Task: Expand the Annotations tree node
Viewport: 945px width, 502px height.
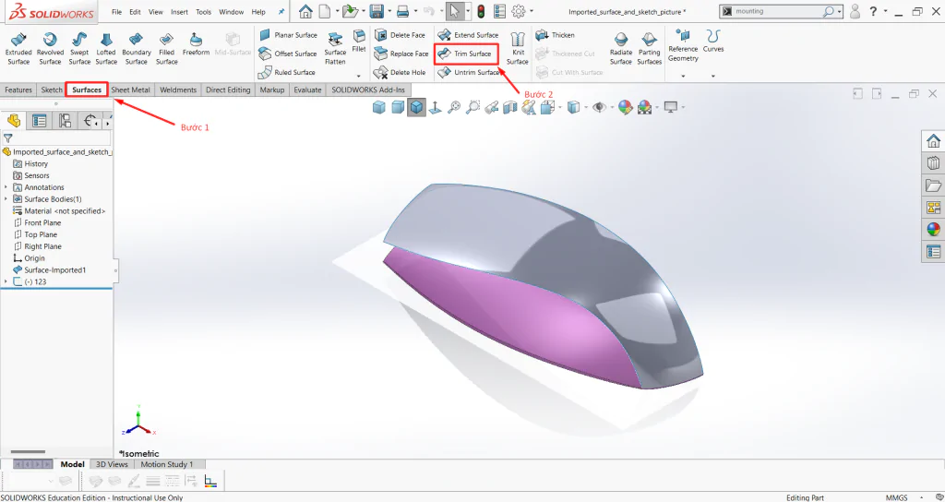Action: [x=6, y=187]
